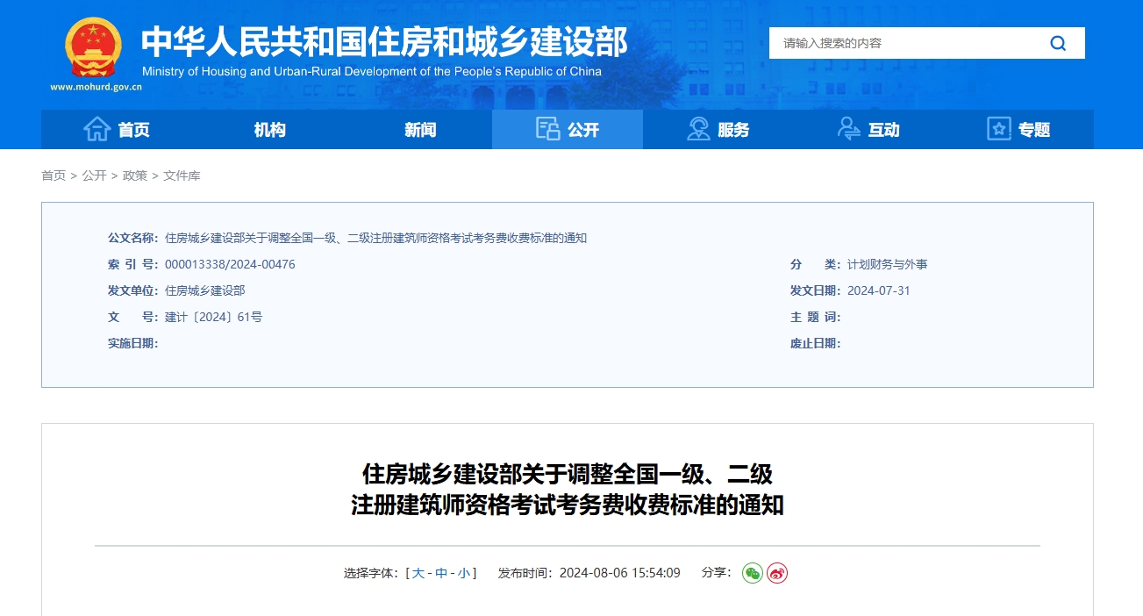The width and height of the screenshot is (1143, 616).
Task: Click the 分享 label
Action: pyautogui.click(x=717, y=573)
